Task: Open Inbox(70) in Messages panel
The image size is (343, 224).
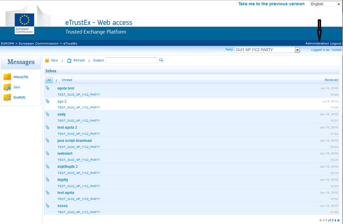Action: 21,77
